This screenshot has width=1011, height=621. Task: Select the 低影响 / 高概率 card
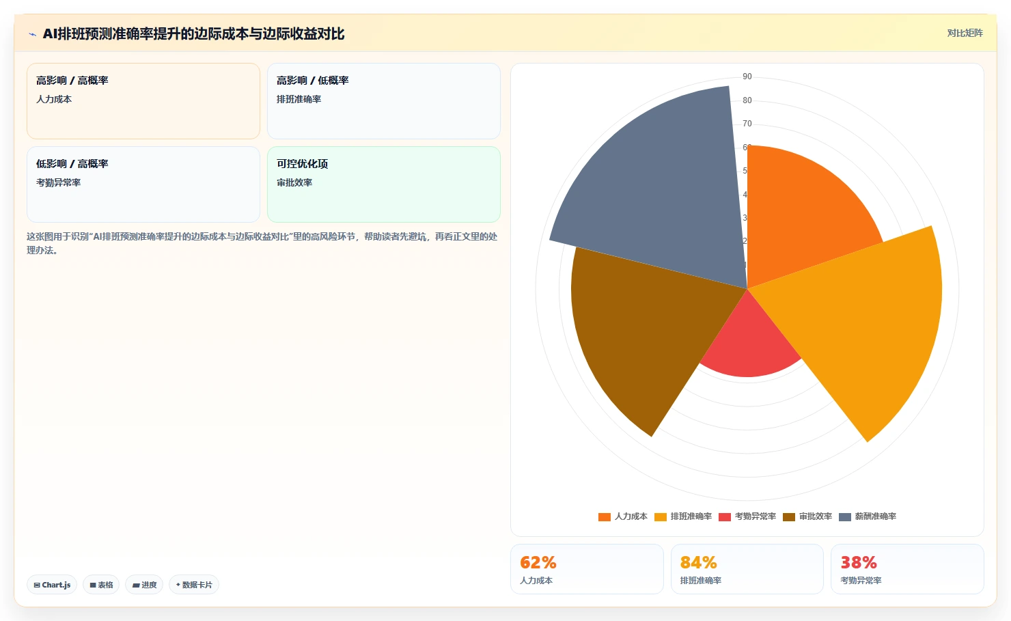coord(143,184)
